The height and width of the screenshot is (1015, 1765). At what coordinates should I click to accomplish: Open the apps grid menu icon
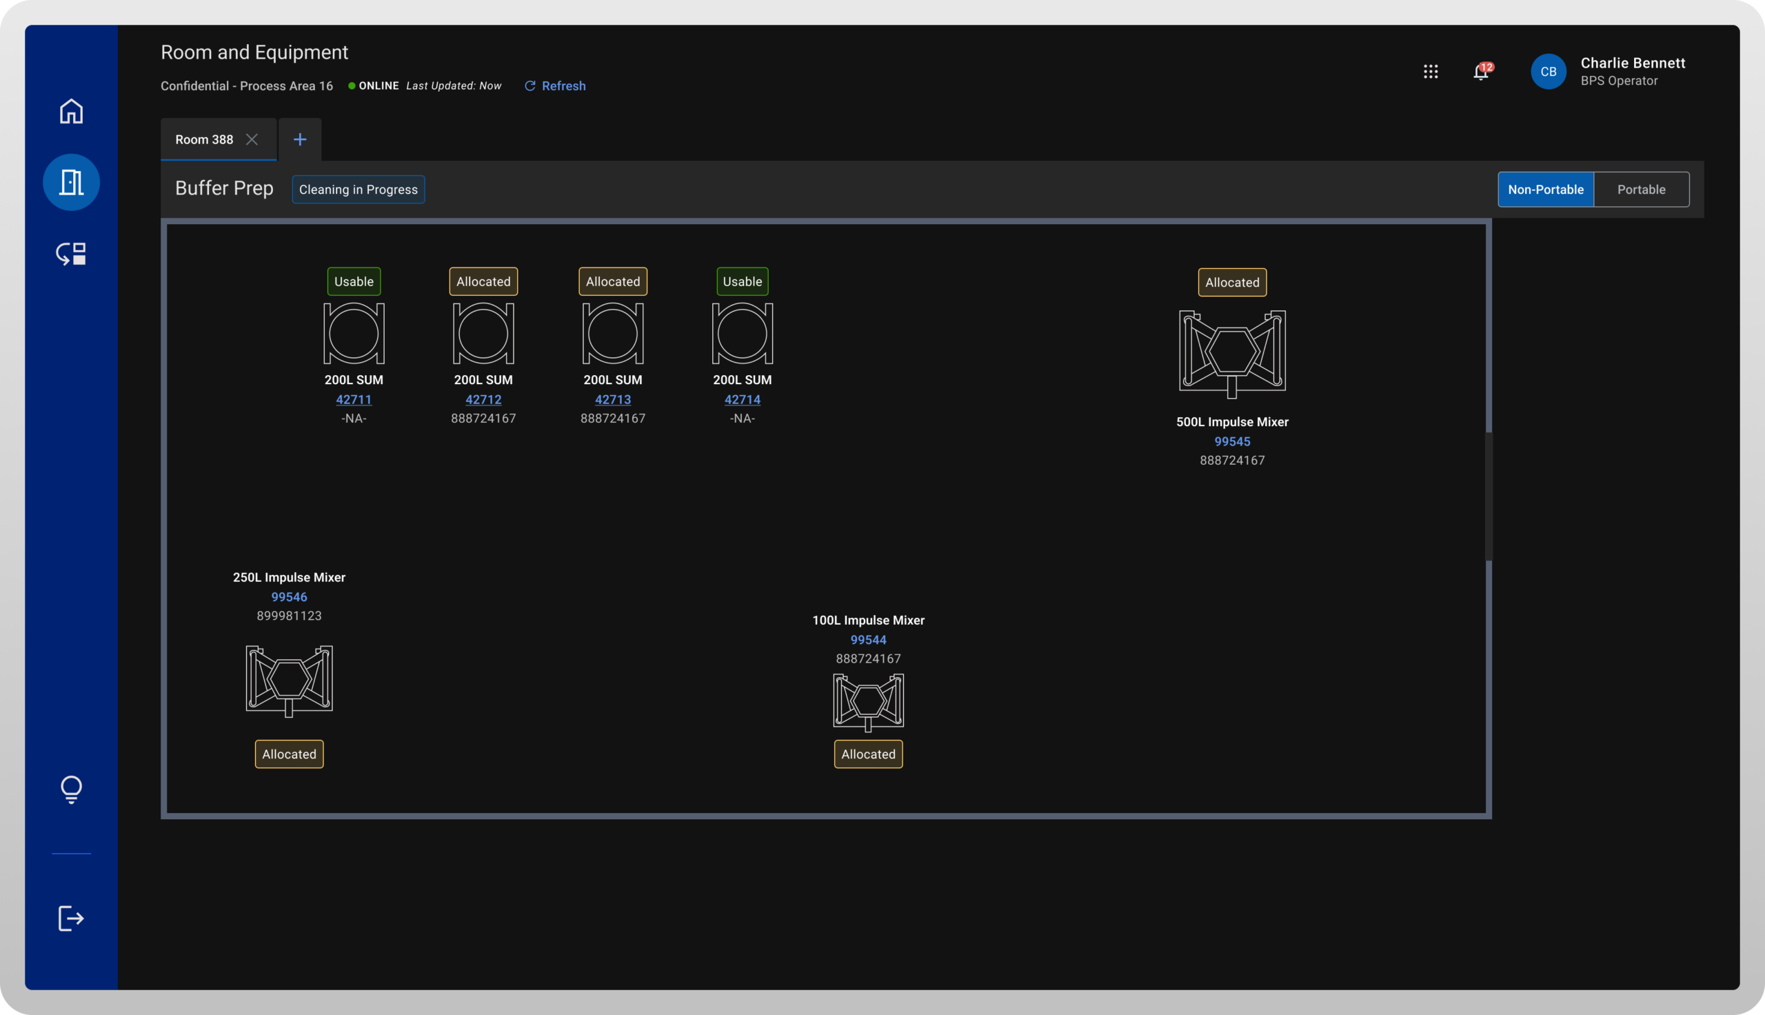(1431, 72)
